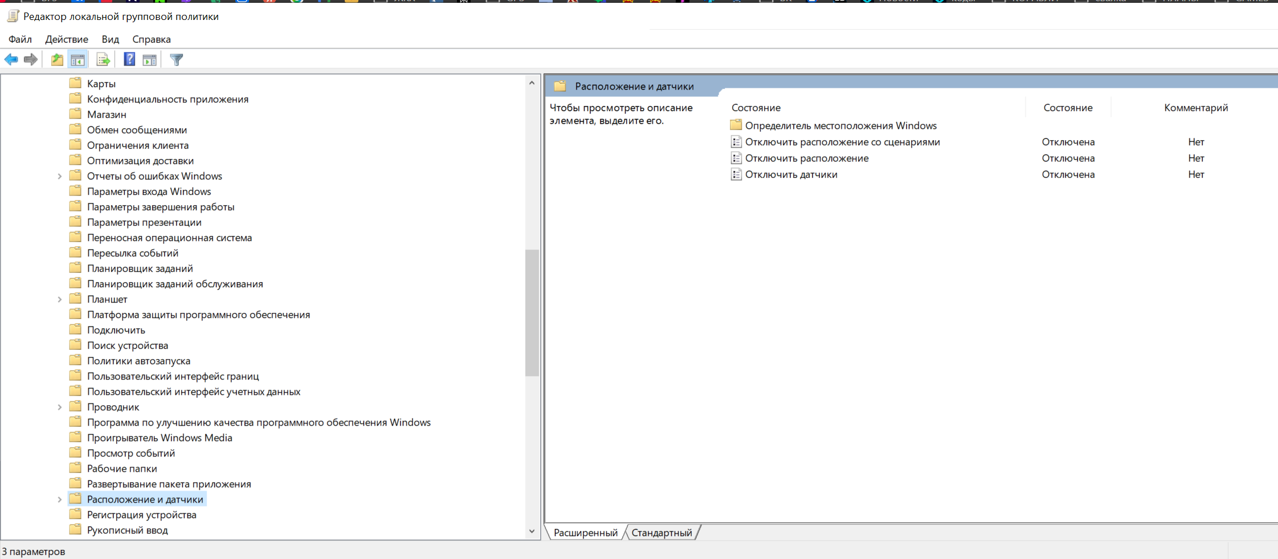Image resolution: width=1278 pixels, height=559 pixels.
Task: Select the Магазин folder in the tree
Action: (x=107, y=115)
